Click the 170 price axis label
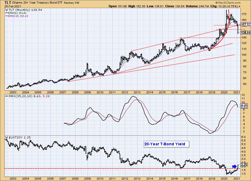Image resolution: width=251 pixels, height=181 pixels. tap(244, 14)
